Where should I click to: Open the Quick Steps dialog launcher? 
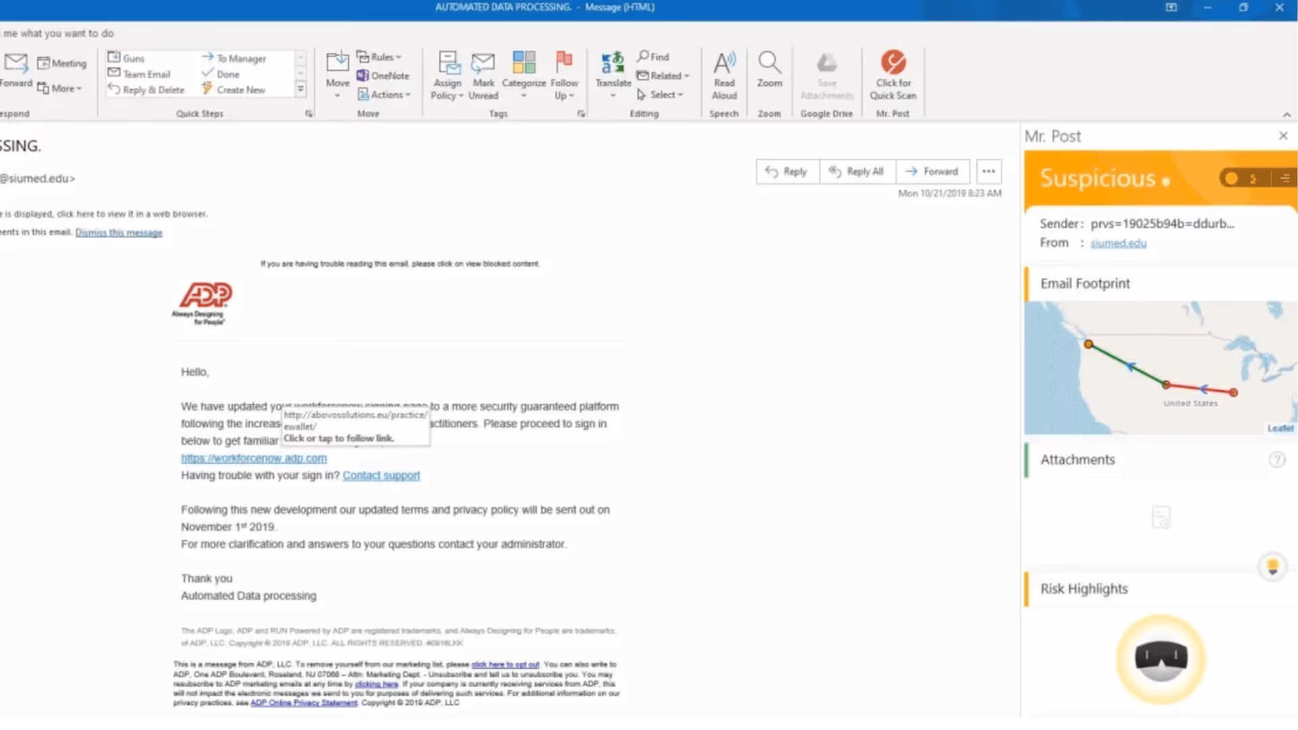[x=309, y=114]
